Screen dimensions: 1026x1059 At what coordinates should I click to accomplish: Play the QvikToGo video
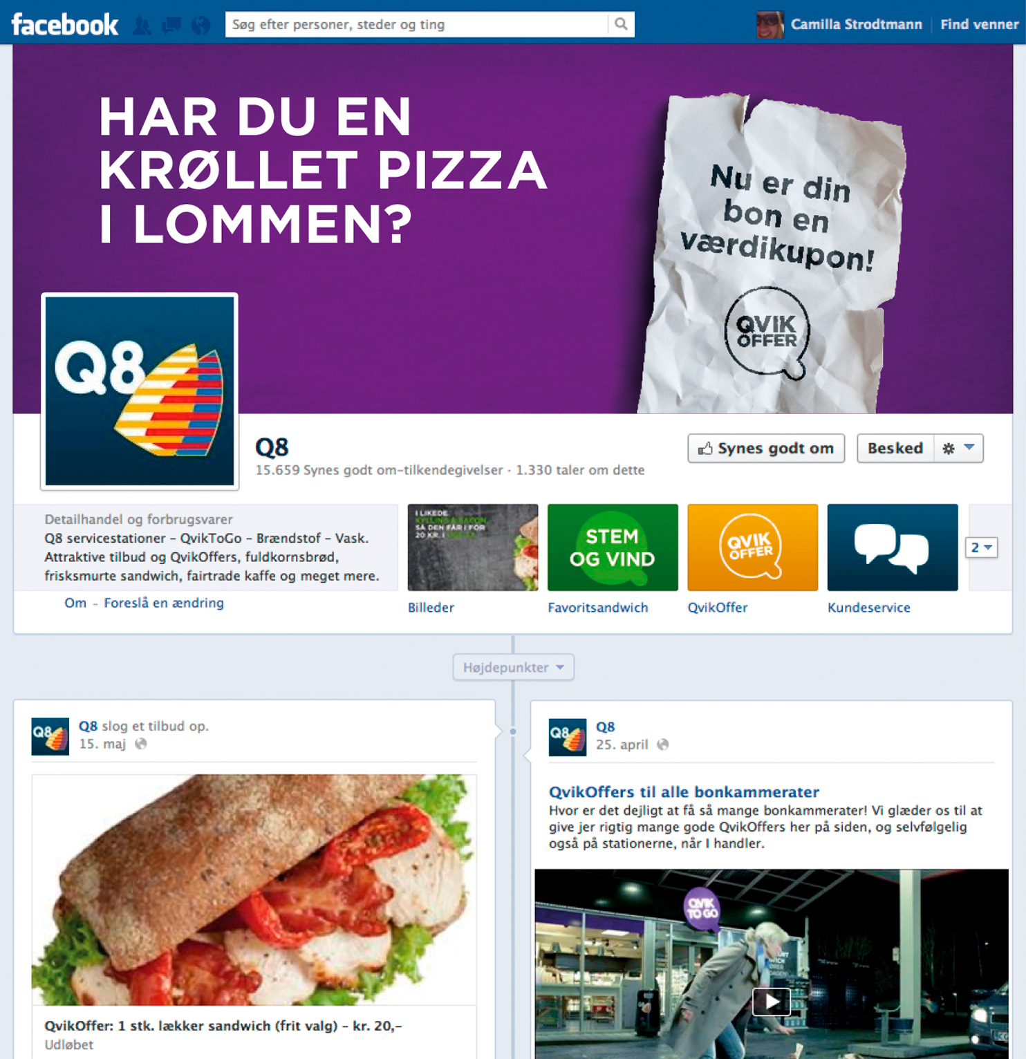[x=772, y=1000]
